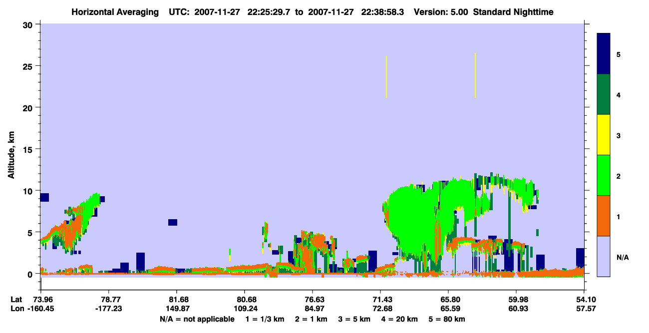
Task: Click 'Version: 5.00' in the title
Action: (440, 12)
